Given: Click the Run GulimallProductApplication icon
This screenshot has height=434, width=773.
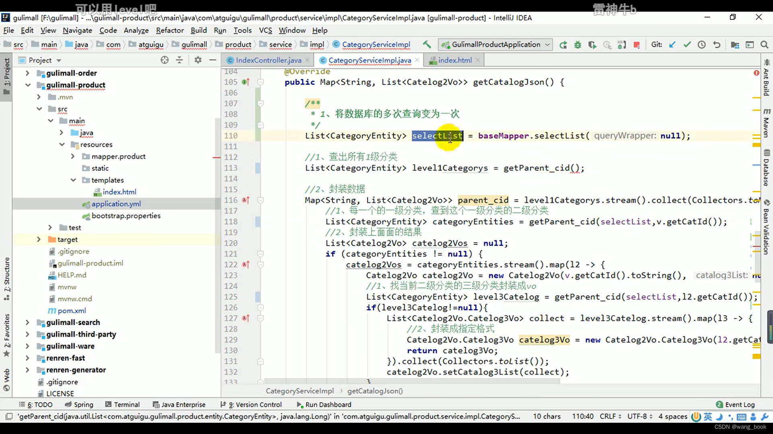Looking at the screenshot, I should [x=563, y=45].
